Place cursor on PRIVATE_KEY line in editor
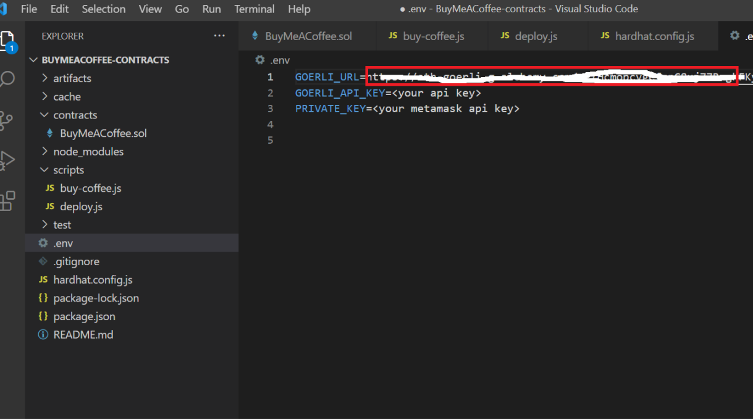 tap(408, 109)
